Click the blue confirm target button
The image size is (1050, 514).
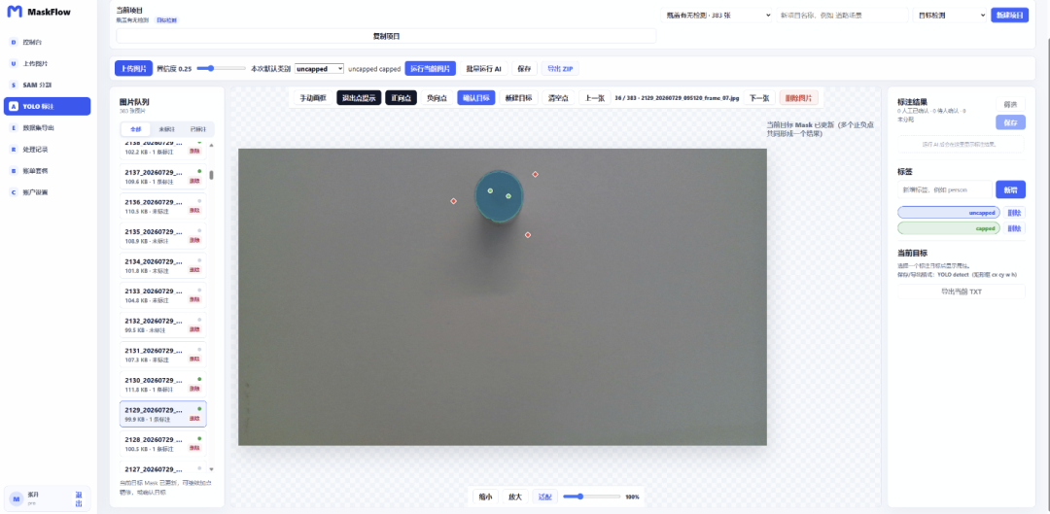pos(476,98)
